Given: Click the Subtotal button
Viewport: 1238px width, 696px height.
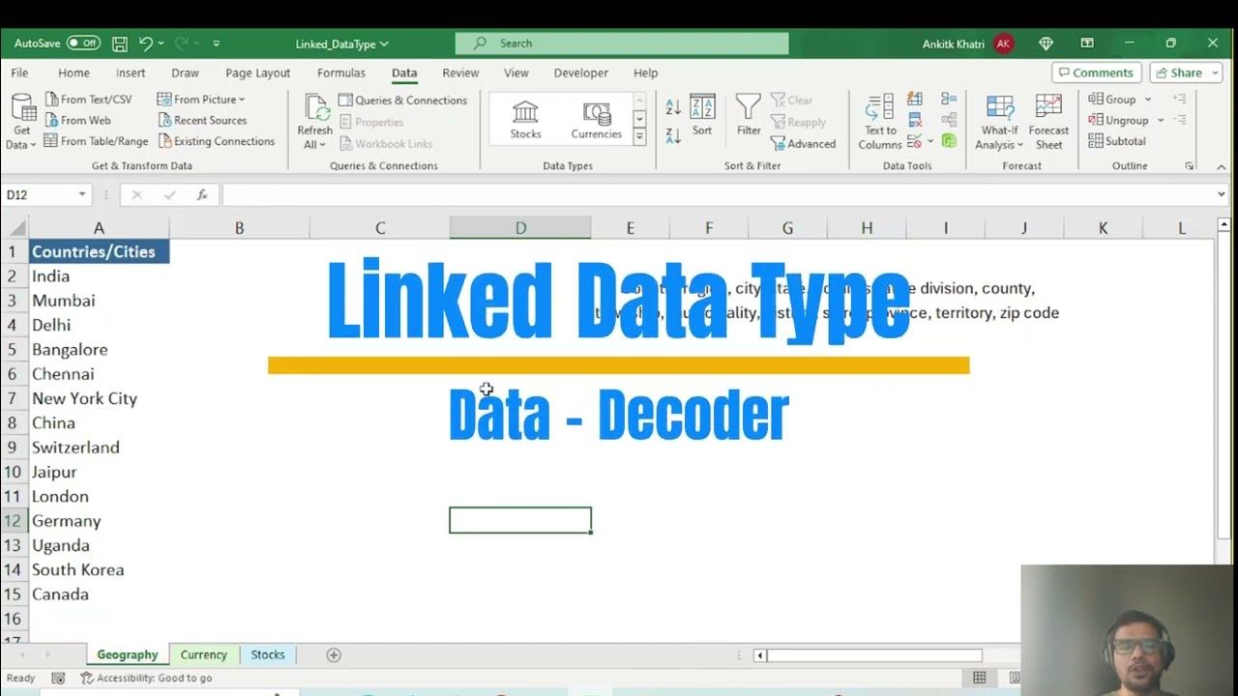Looking at the screenshot, I should click(x=1117, y=141).
